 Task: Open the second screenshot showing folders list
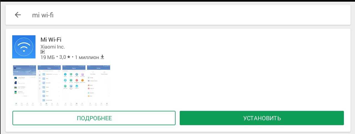coord(49,85)
